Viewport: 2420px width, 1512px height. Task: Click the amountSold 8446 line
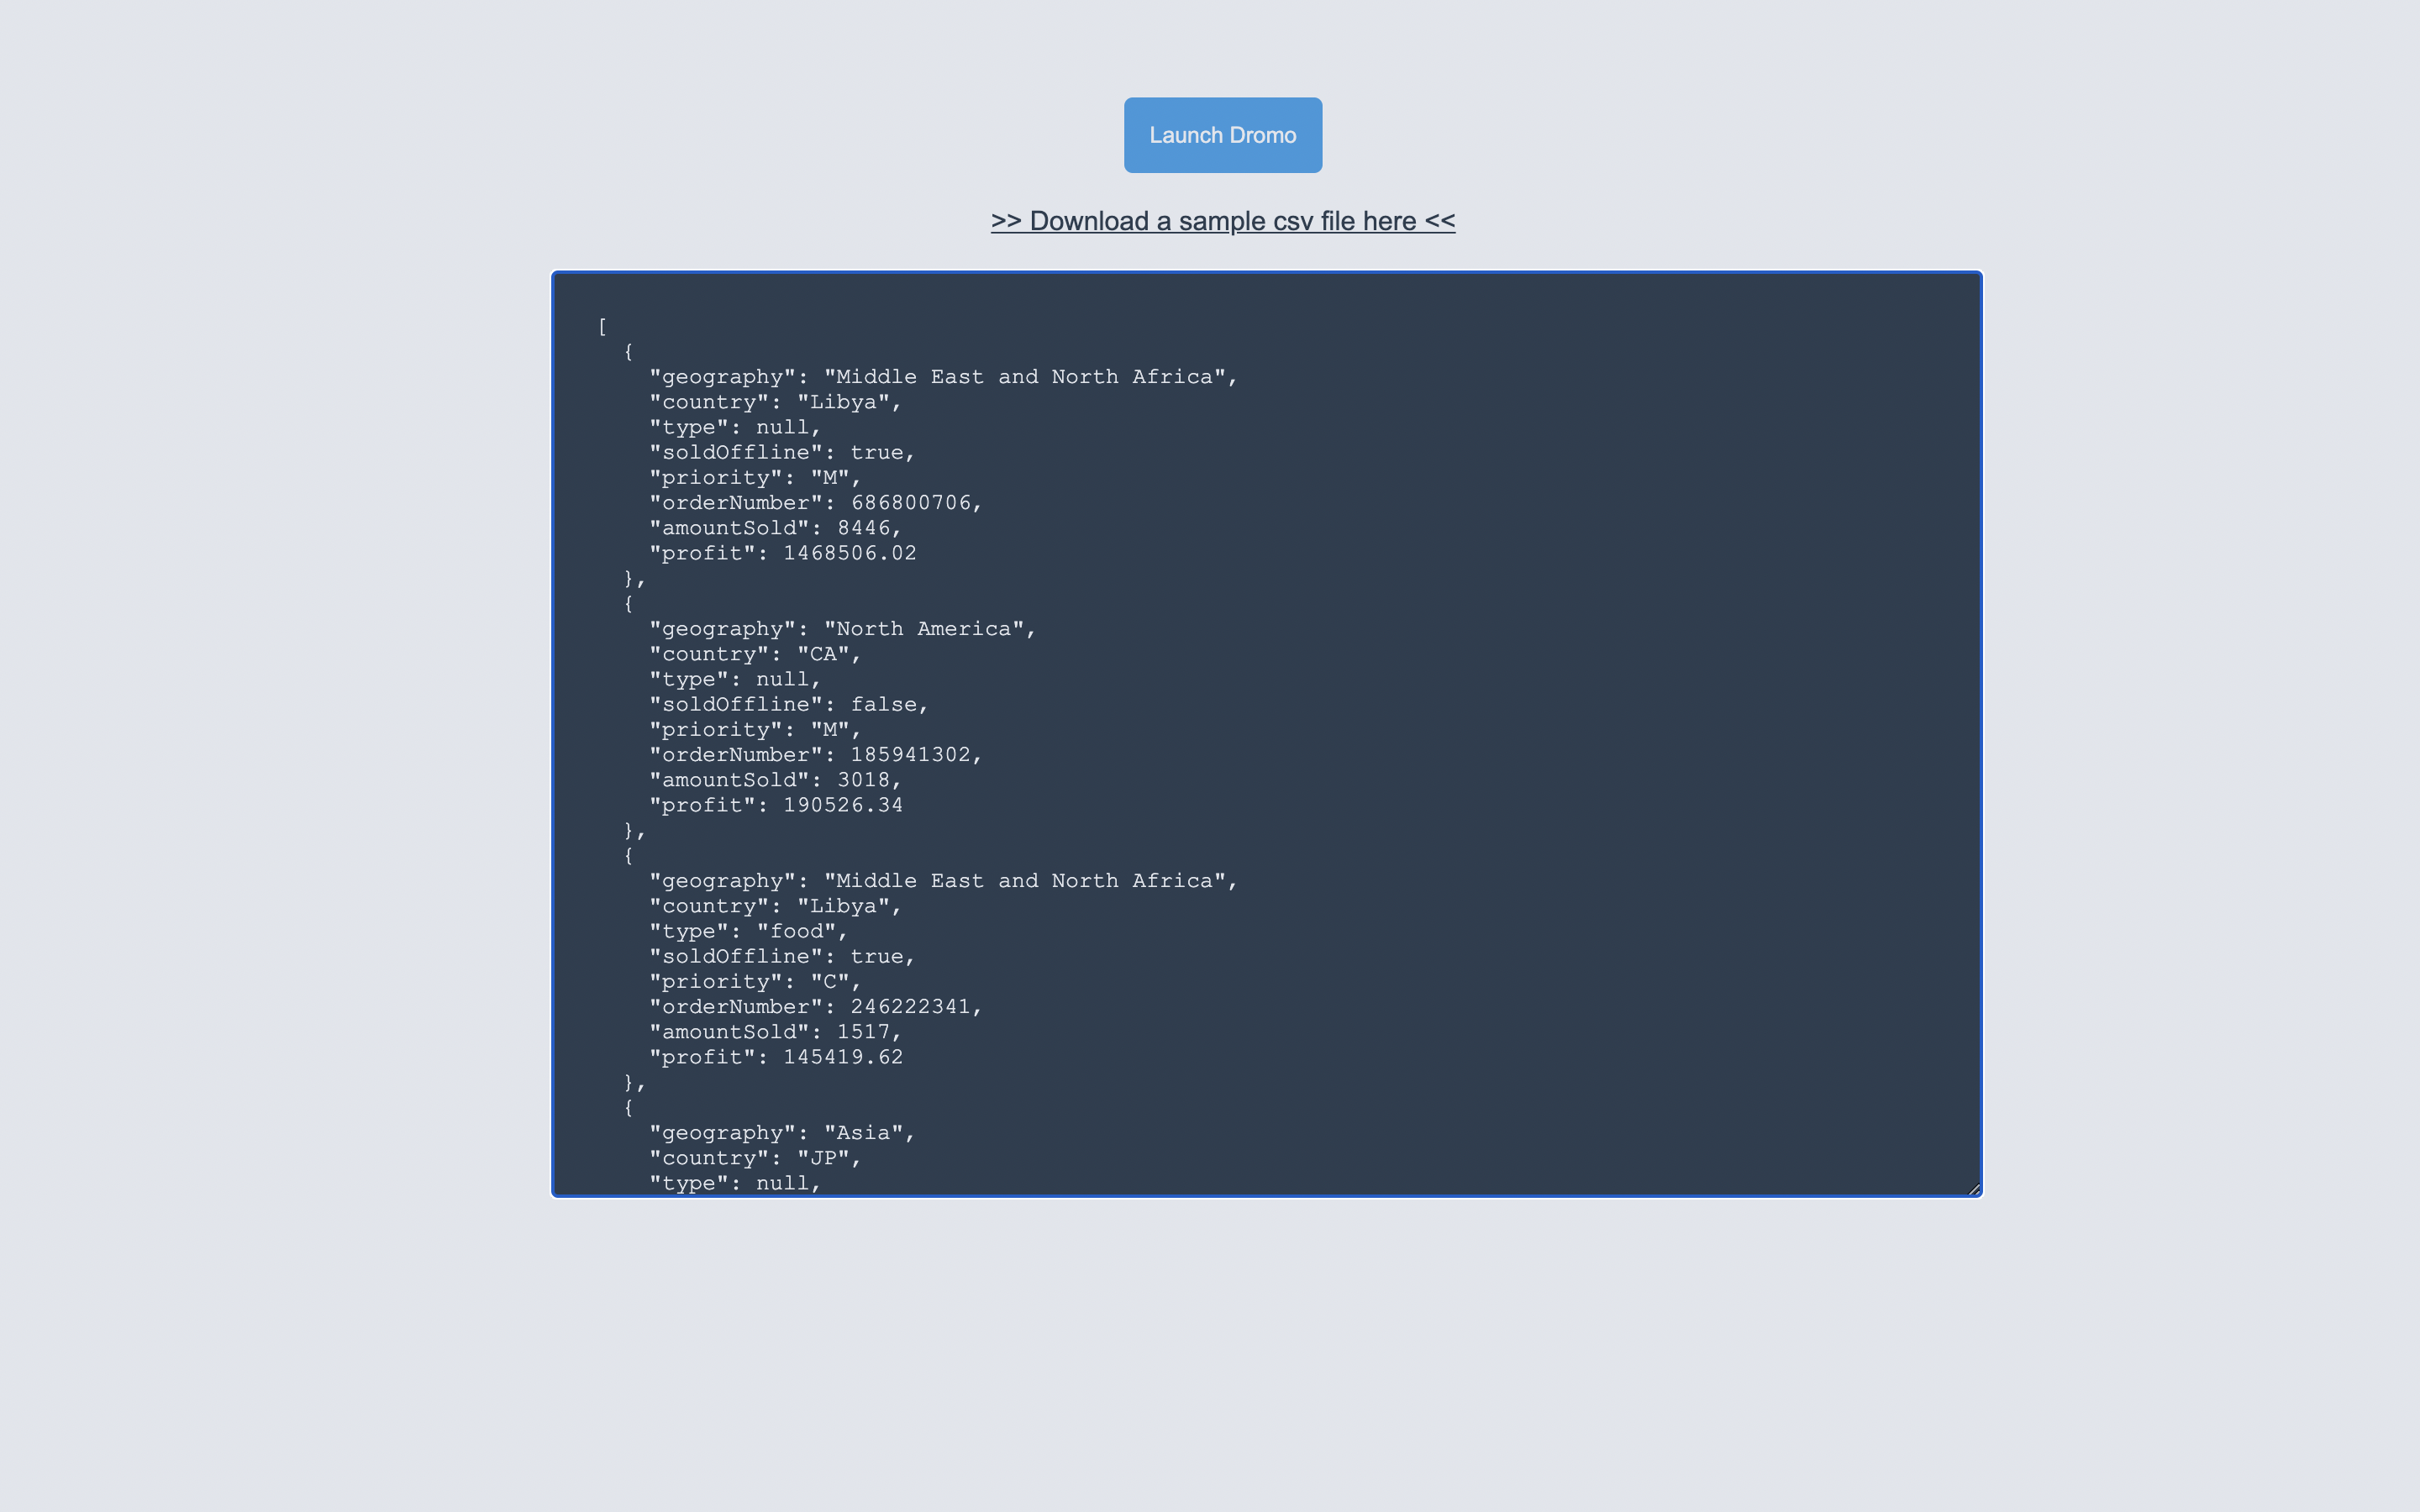775,528
